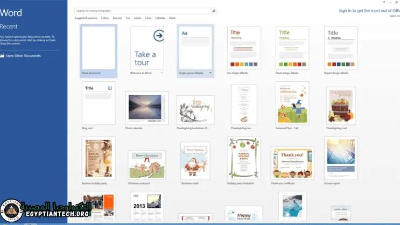Click the Blog post template's blog icon
Viewport: 400px width, 225px height.
110,88
